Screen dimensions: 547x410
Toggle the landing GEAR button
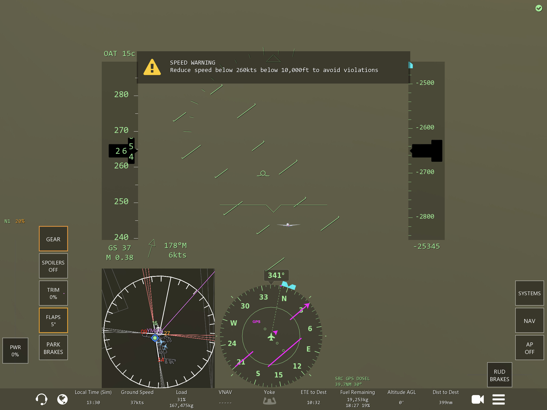click(53, 239)
